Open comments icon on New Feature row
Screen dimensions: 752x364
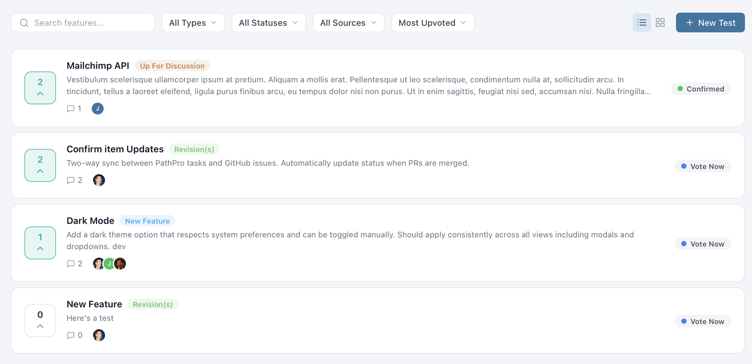click(x=70, y=335)
